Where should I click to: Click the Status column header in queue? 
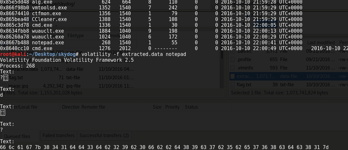point(191,107)
